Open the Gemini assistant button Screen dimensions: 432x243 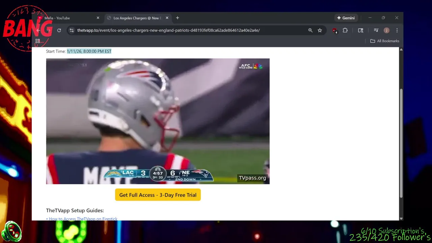[x=346, y=18]
